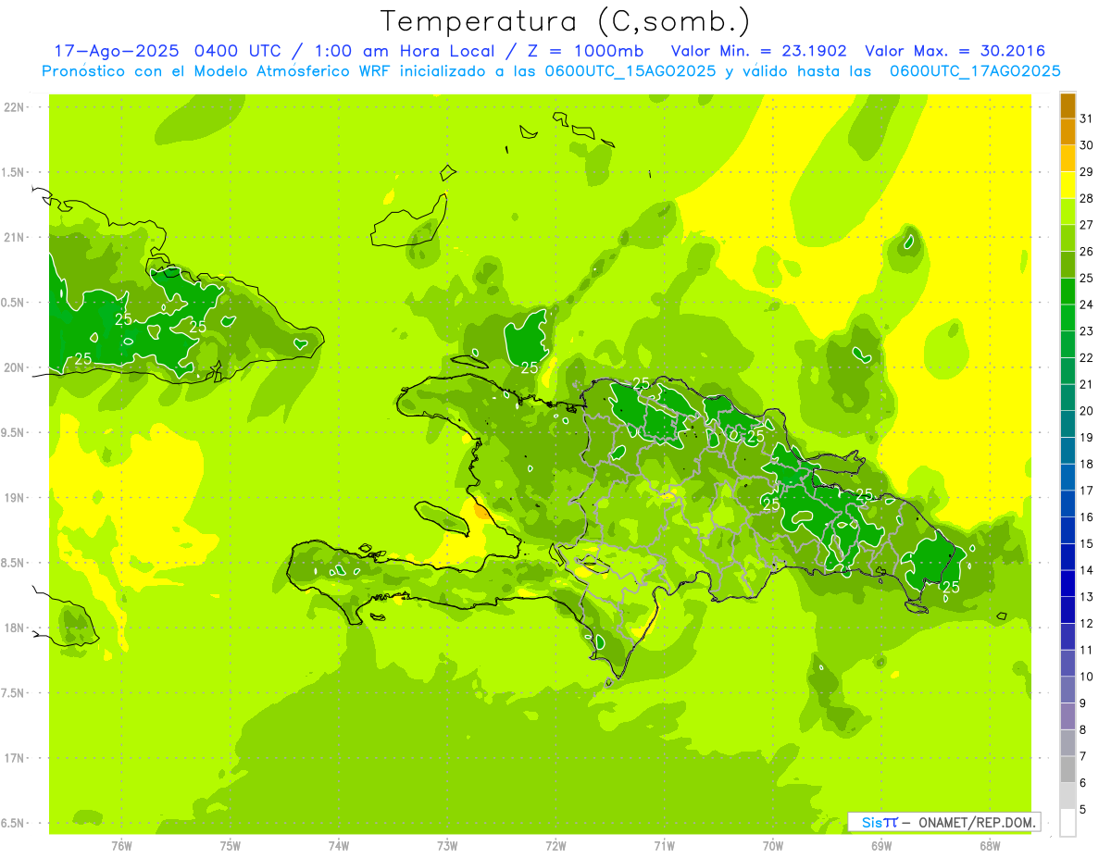Click the "23" color scale label
This screenshot has width=1111, height=858.
pyautogui.click(x=1087, y=330)
